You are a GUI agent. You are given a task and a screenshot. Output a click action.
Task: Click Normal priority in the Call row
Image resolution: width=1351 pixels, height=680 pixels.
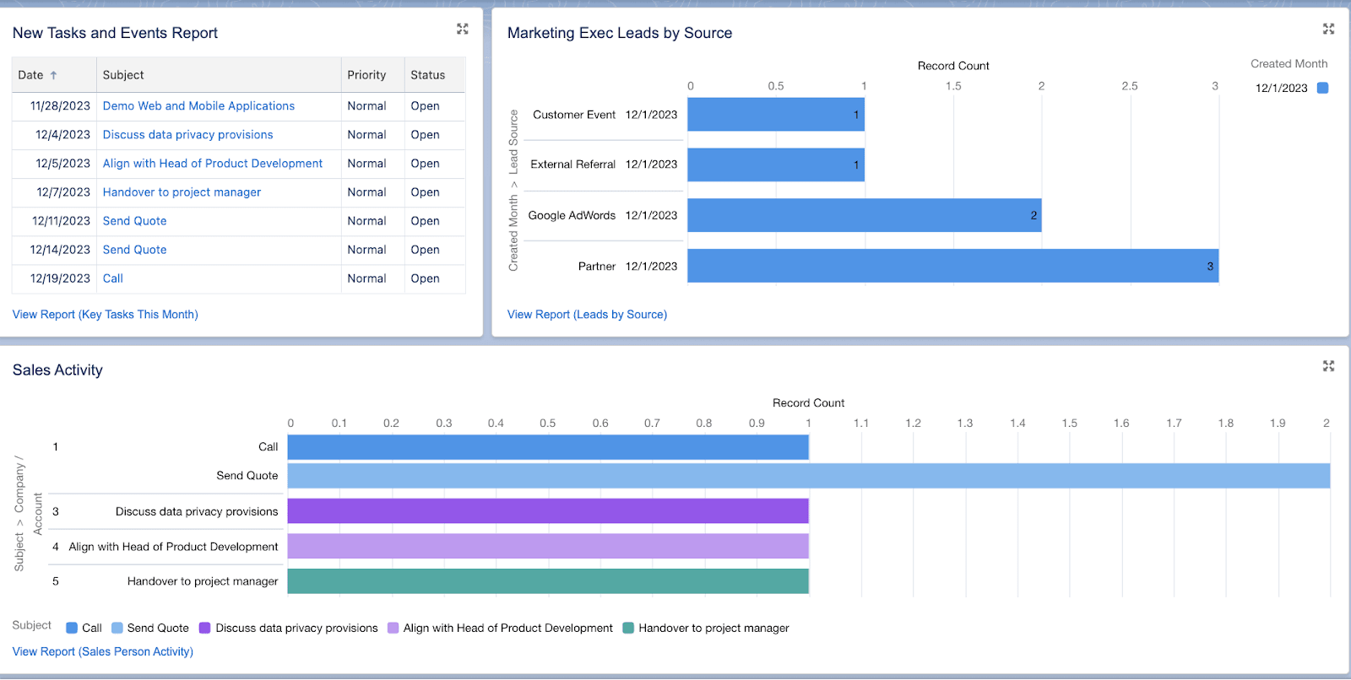pyautogui.click(x=366, y=278)
